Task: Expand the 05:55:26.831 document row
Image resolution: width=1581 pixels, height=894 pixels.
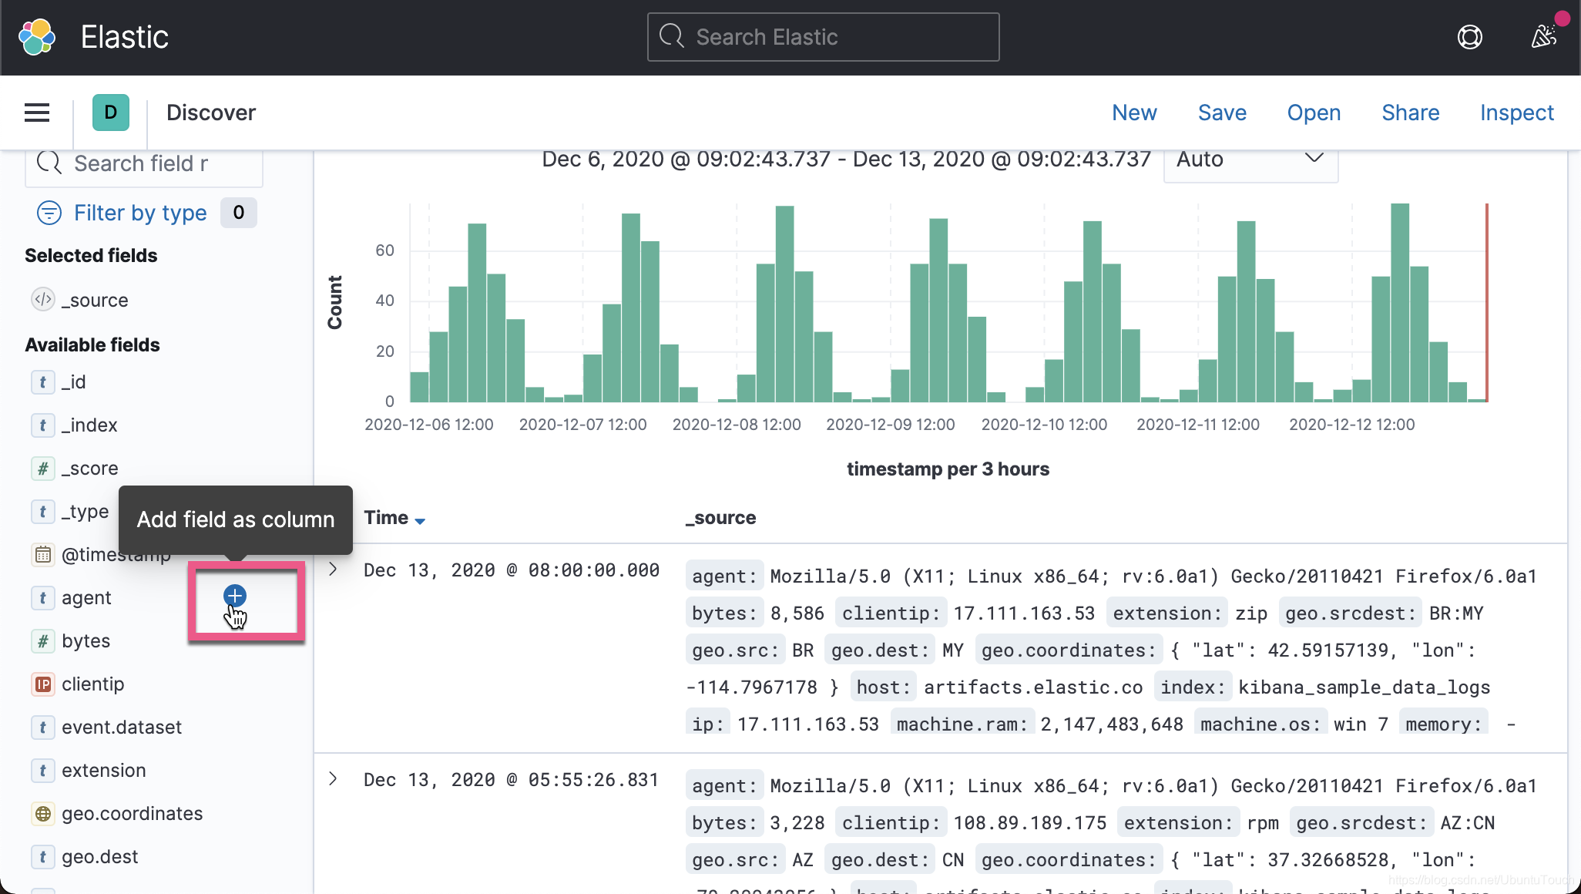Action: pyautogui.click(x=333, y=779)
